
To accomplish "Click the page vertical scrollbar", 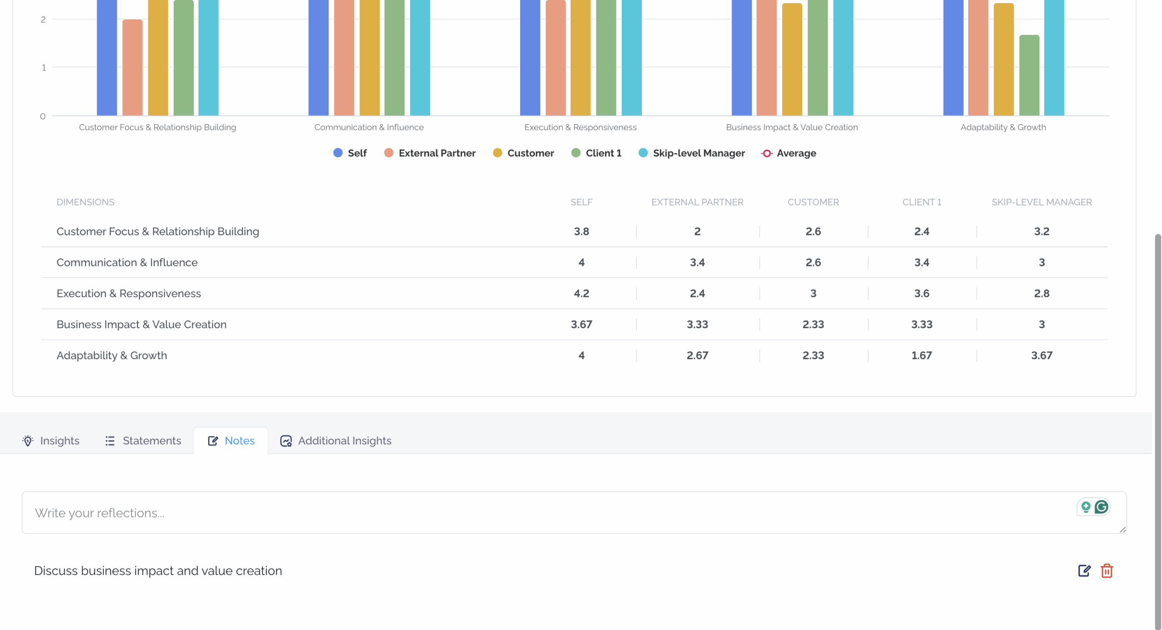I will [1157, 431].
